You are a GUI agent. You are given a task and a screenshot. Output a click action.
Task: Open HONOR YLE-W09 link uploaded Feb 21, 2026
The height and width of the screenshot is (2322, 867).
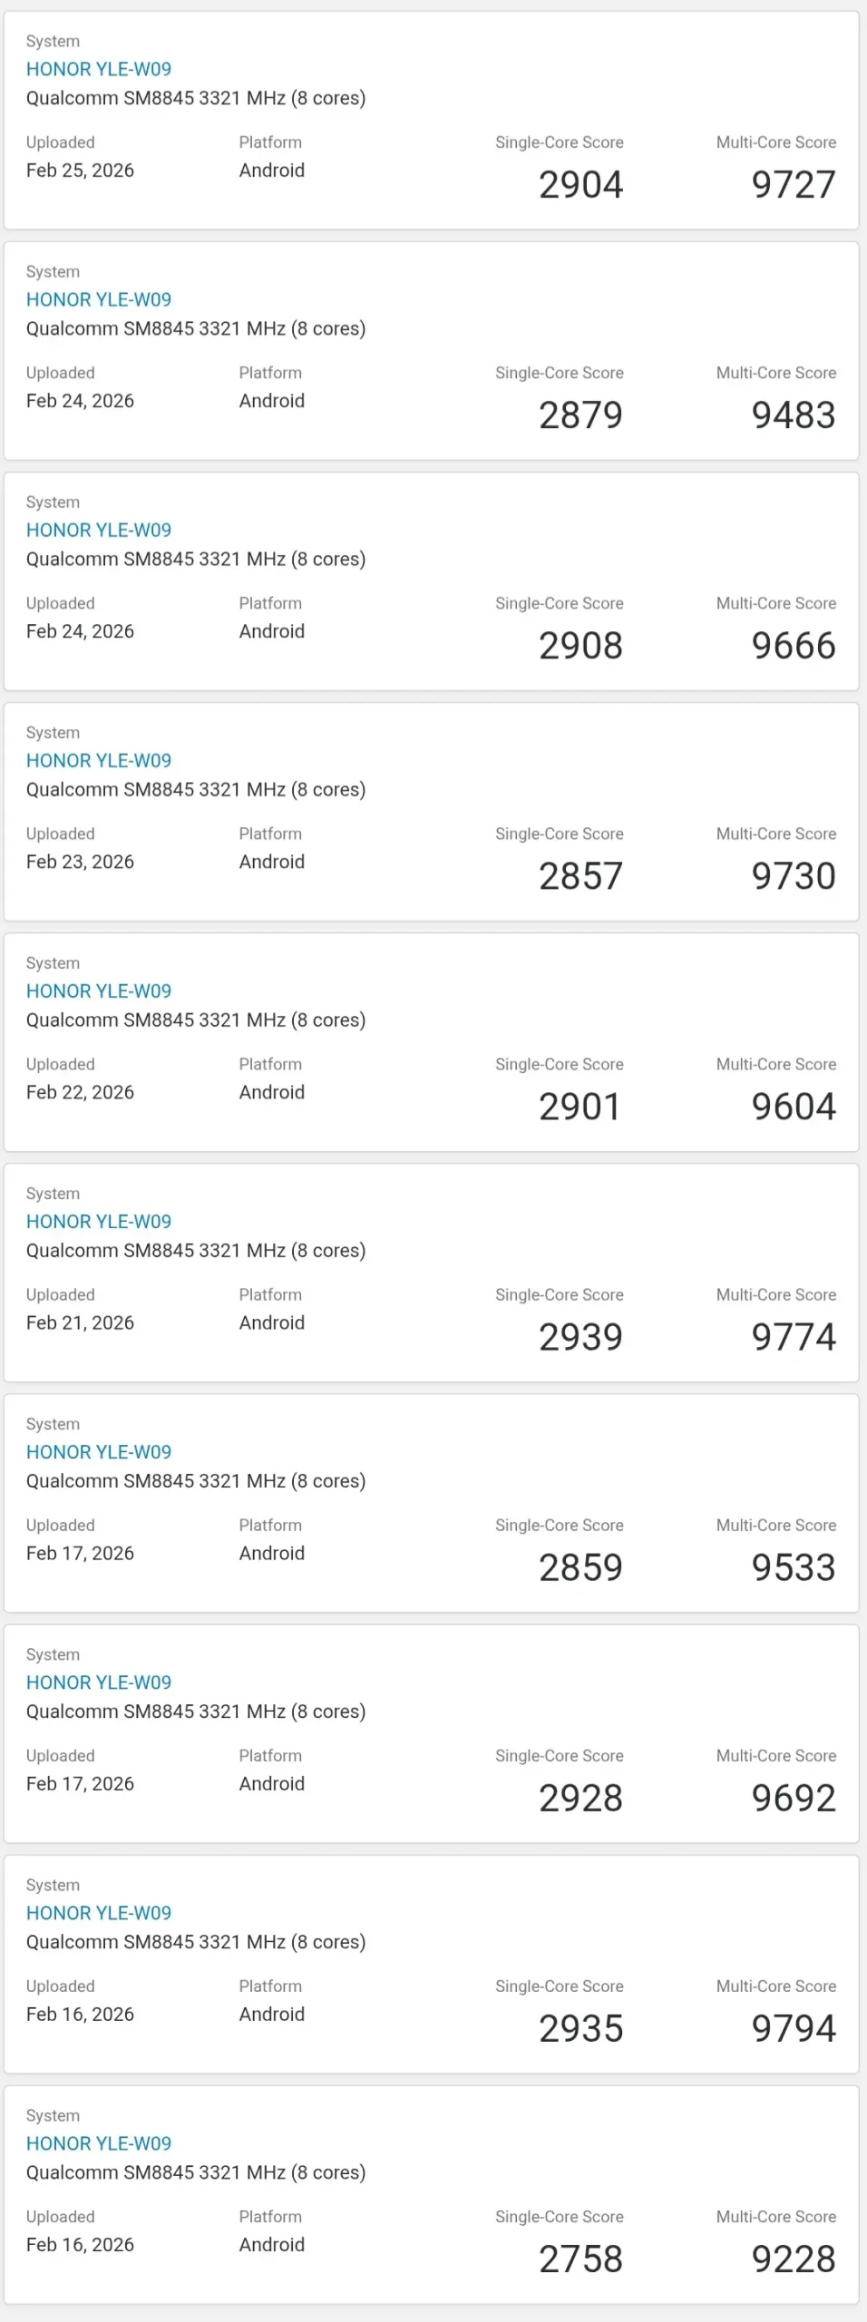point(98,1221)
